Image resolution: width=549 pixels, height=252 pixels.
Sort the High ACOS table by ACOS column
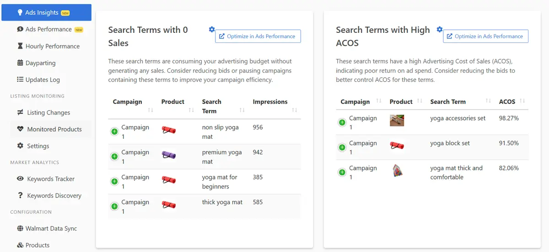click(522, 101)
